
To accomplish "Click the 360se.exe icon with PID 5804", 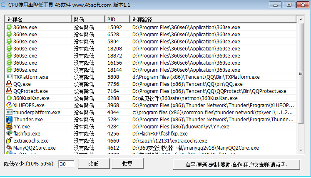I will click(x=9, y=42).
